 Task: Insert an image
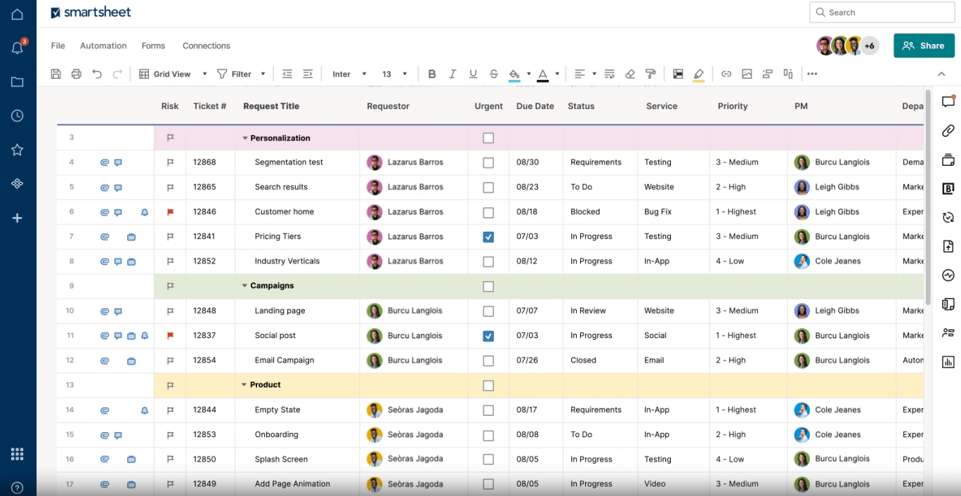coord(747,74)
